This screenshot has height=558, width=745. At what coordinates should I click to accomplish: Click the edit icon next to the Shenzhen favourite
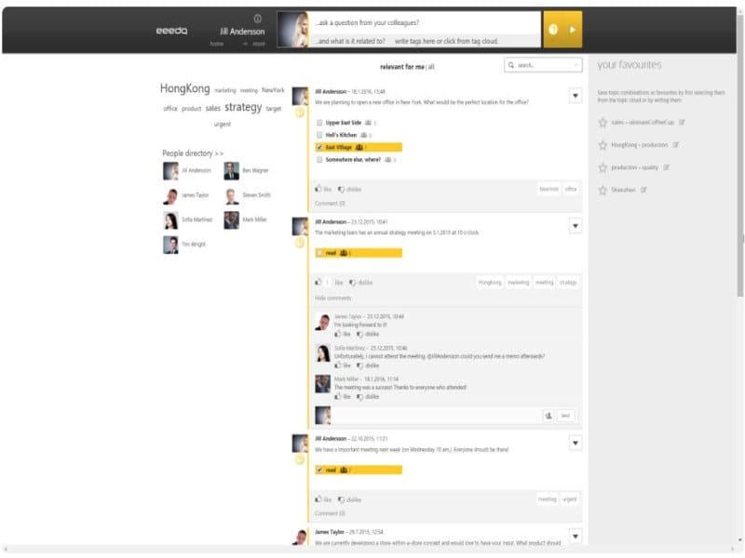[643, 190]
